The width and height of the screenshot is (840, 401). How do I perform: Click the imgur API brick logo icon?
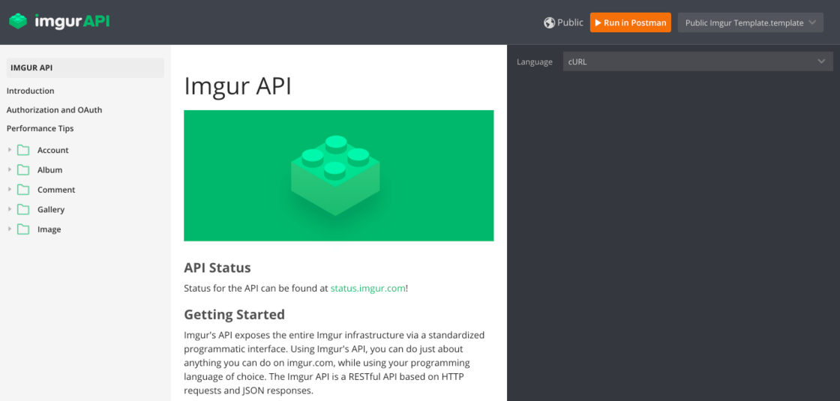[18, 22]
